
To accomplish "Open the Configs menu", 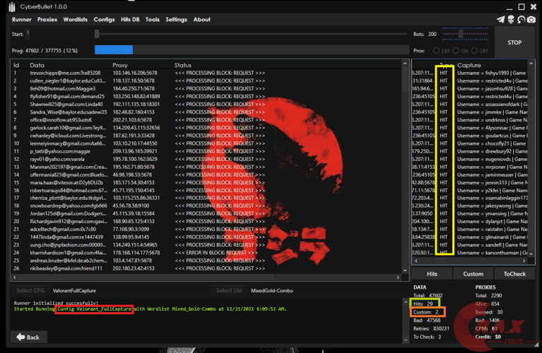I will tap(104, 20).
